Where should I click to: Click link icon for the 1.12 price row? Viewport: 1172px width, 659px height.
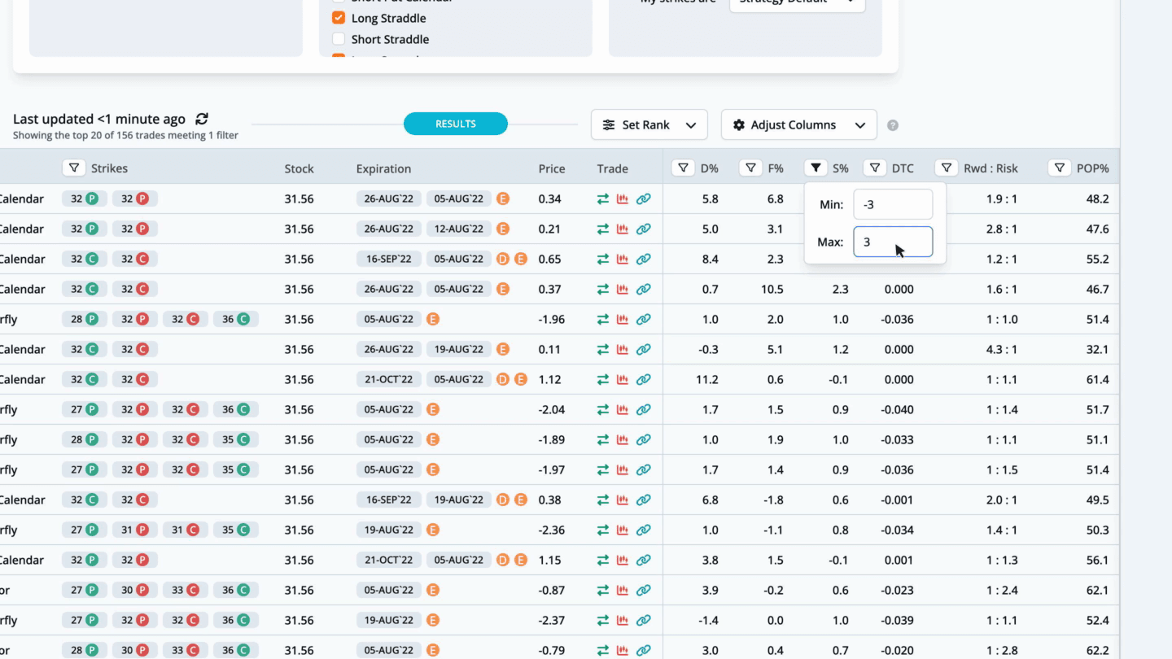(x=644, y=379)
